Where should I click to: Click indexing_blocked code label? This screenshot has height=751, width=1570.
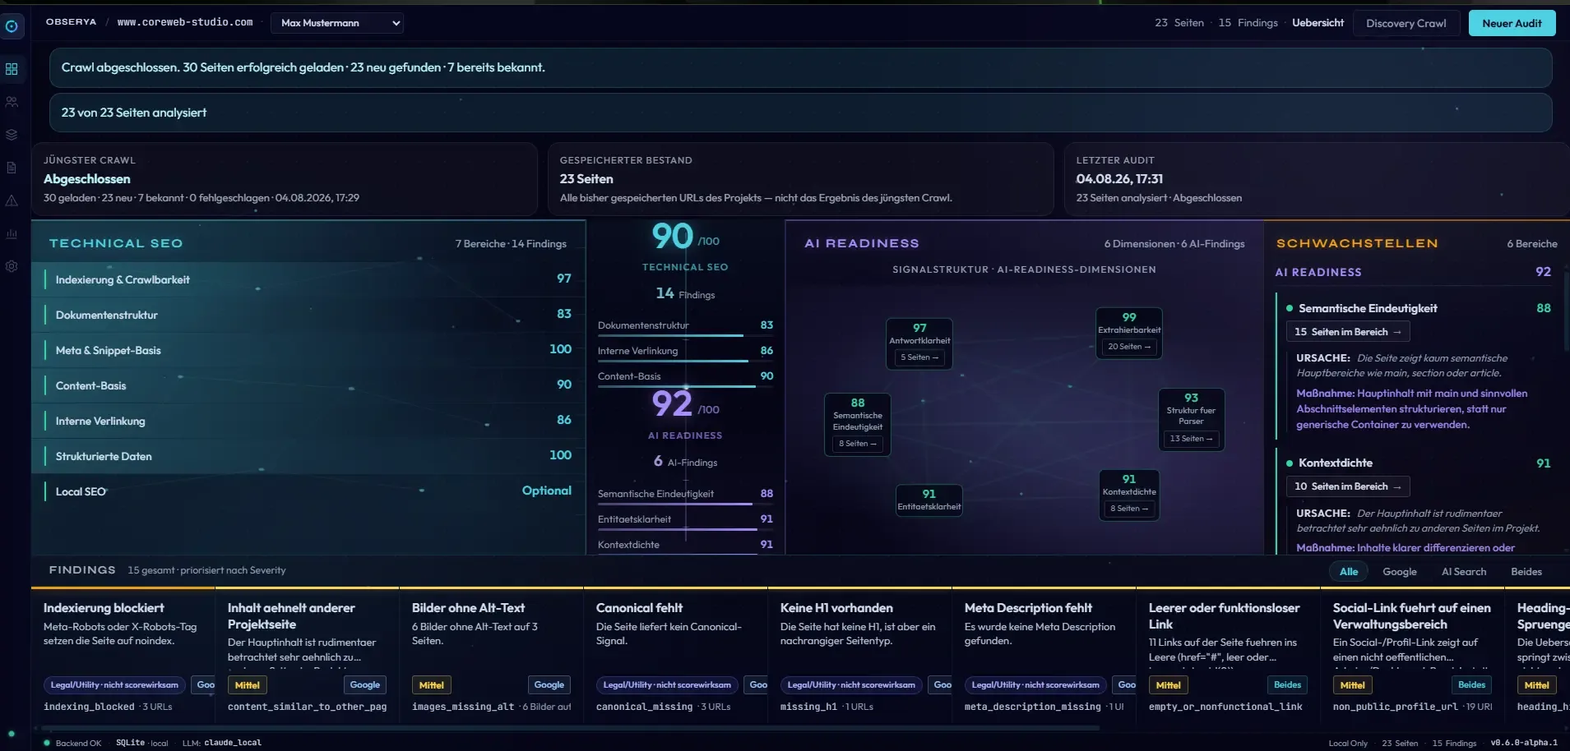pyautogui.click(x=89, y=707)
